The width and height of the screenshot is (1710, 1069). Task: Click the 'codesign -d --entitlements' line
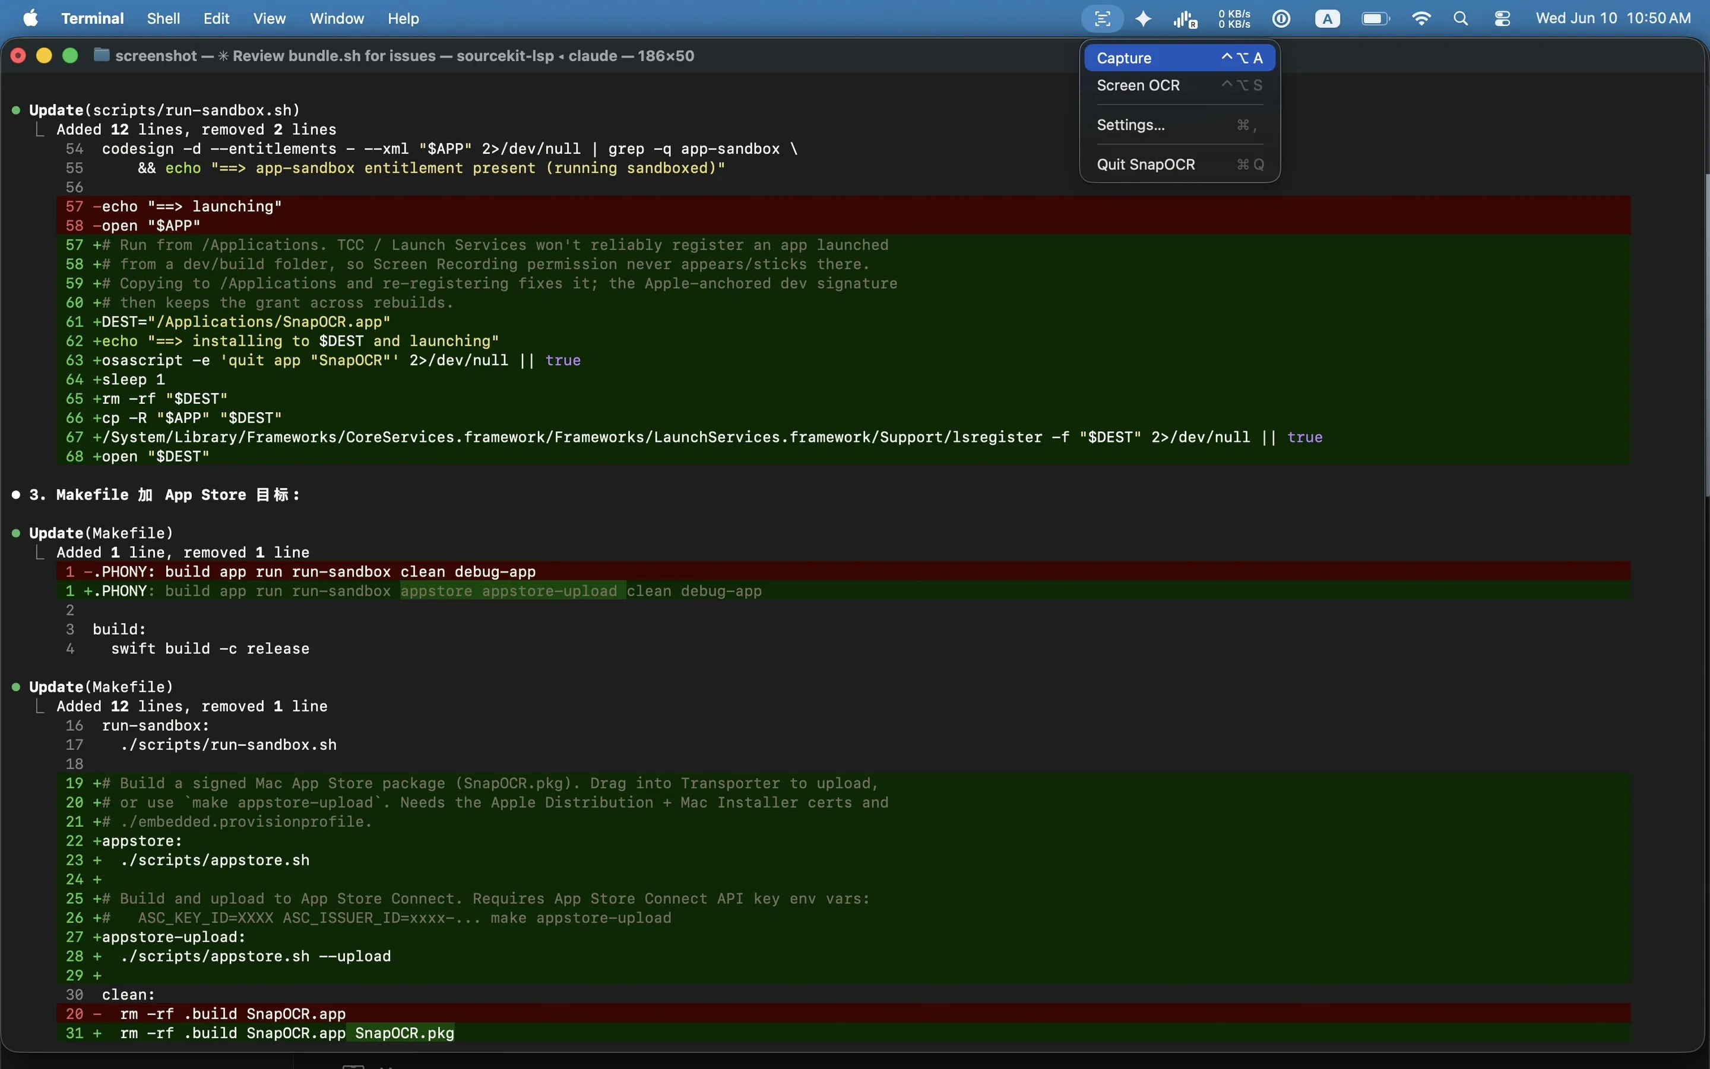click(449, 148)
